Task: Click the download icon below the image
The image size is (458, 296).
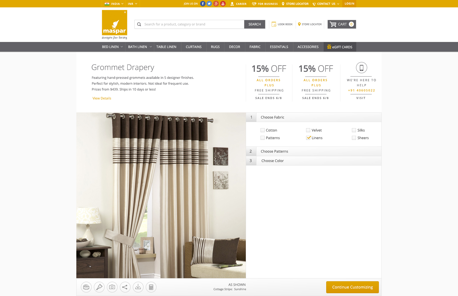Action: pos(138,287)
